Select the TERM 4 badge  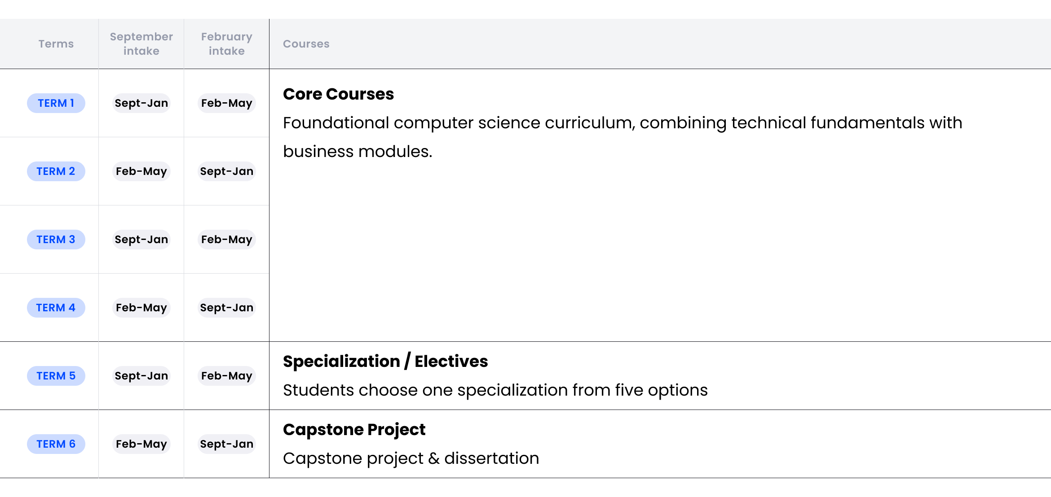(x=56, y=308)
